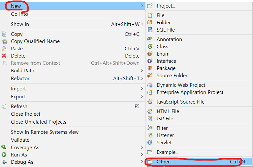The height and width of the screenshot is (167, 253).
Task: Click the Alt+Shift+W shortcut text
Action: (x=125, y=24)
